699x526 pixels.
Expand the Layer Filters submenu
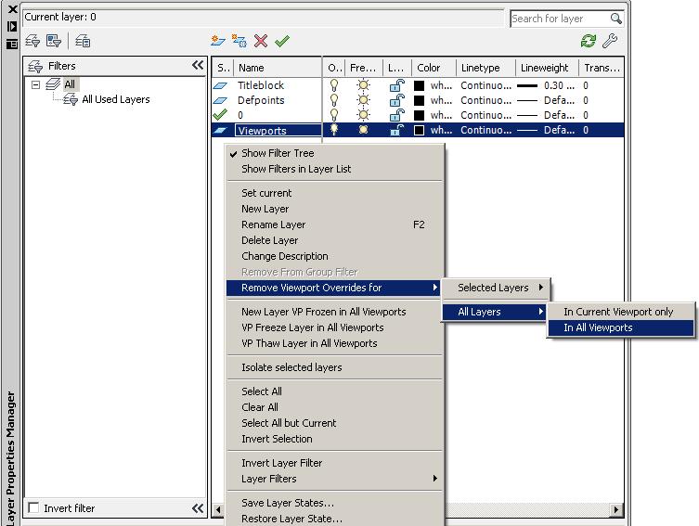334,479
